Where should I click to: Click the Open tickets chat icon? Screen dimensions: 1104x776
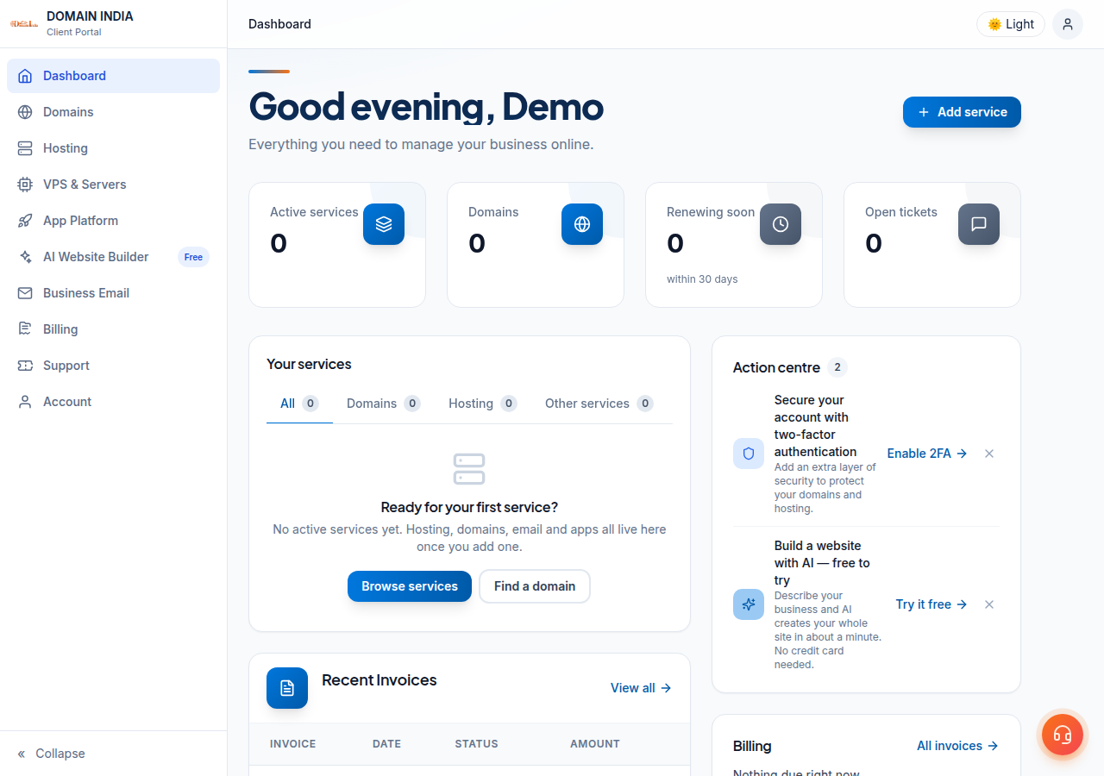pos(979,224)
